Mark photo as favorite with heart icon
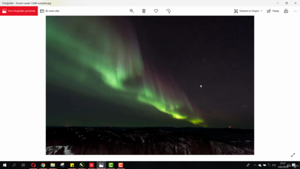The height and width of the screenshot is (169, 300). point(156,11)
